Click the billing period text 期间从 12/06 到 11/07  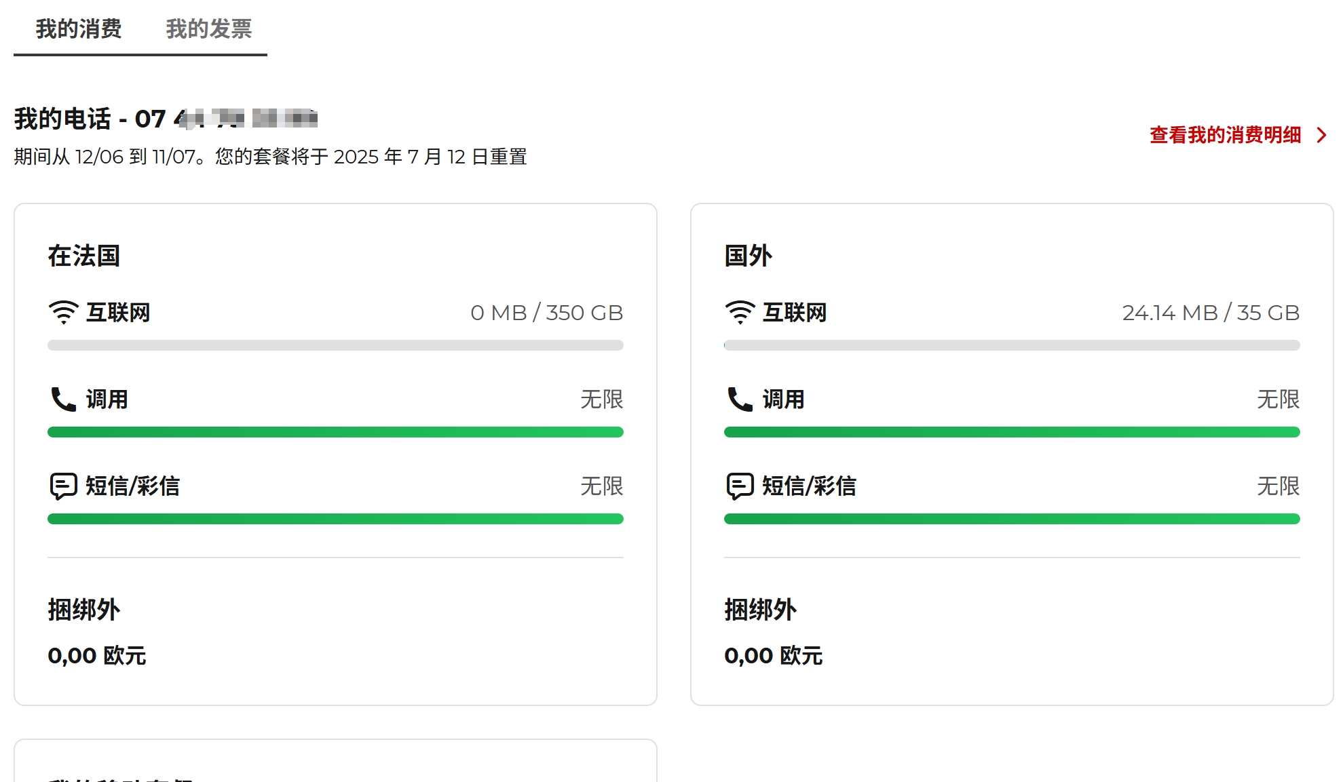point(105,157)
